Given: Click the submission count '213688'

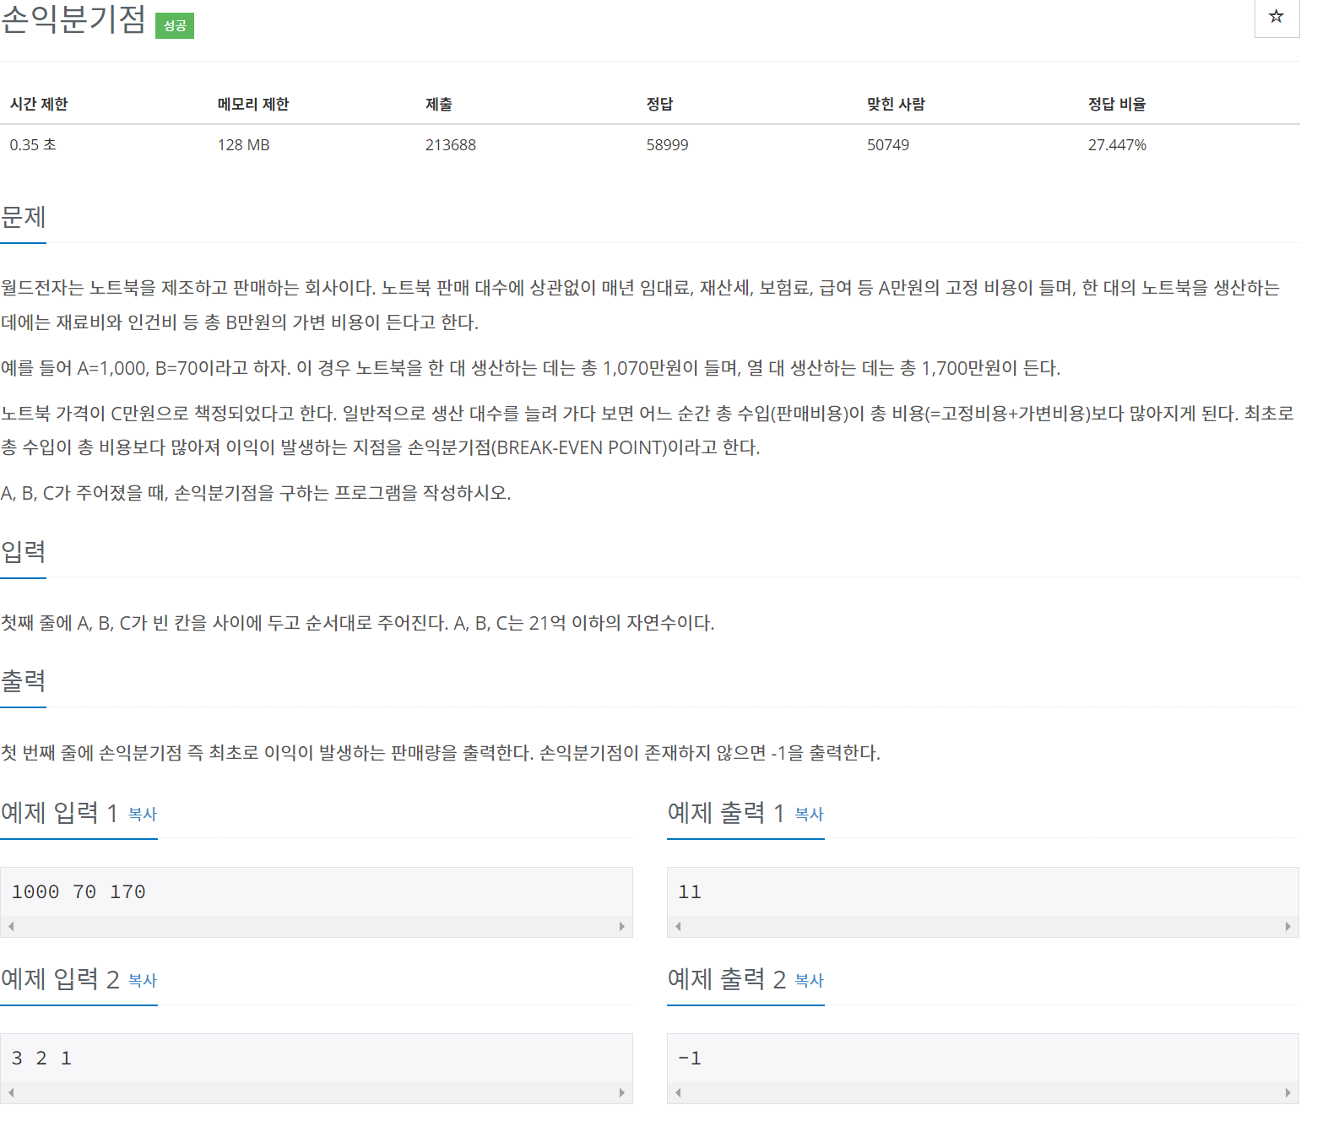Looking at the screenshot, I should pos(451,145).
